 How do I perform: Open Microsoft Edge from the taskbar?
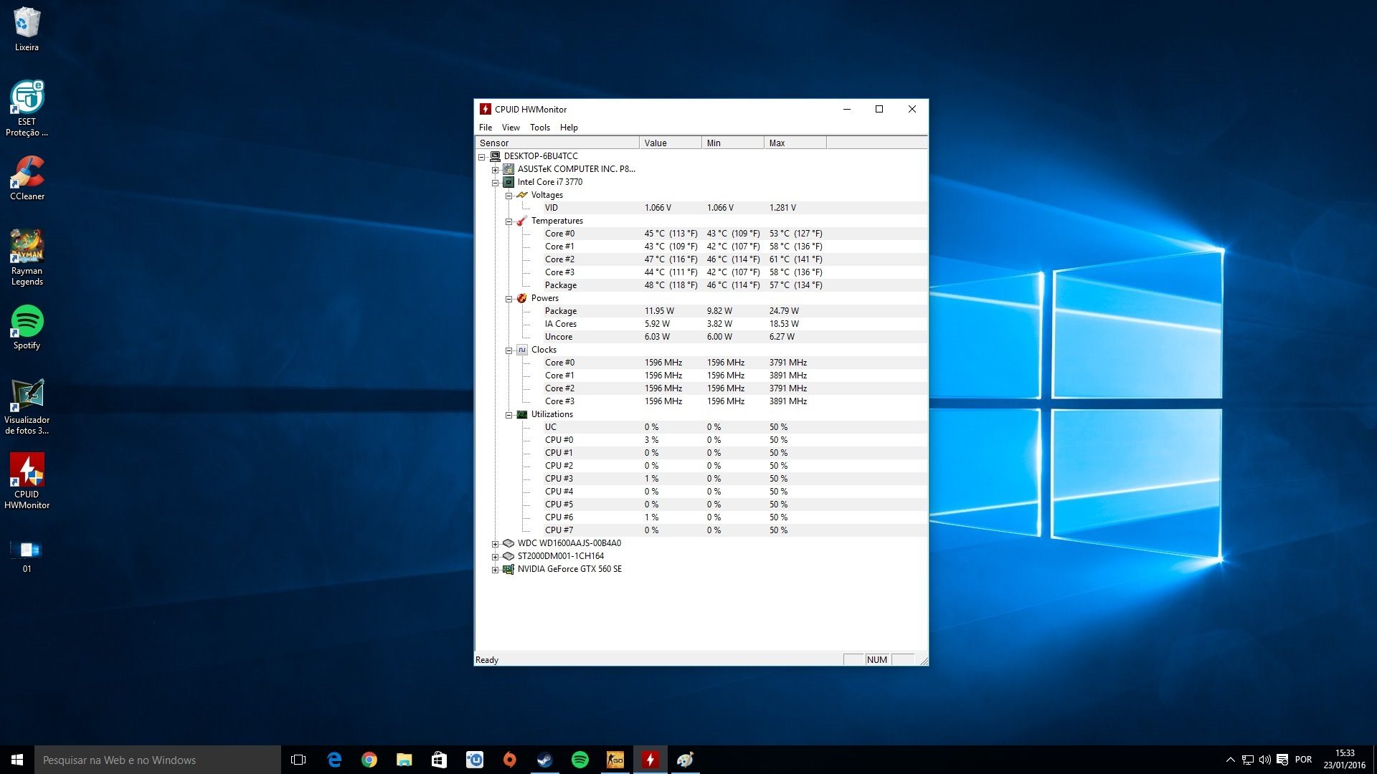[x=334, y=760]
